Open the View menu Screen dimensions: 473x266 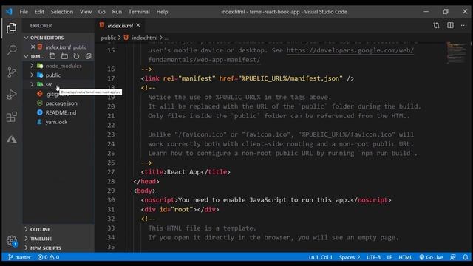pyautogui.click(x=86, y=12)
